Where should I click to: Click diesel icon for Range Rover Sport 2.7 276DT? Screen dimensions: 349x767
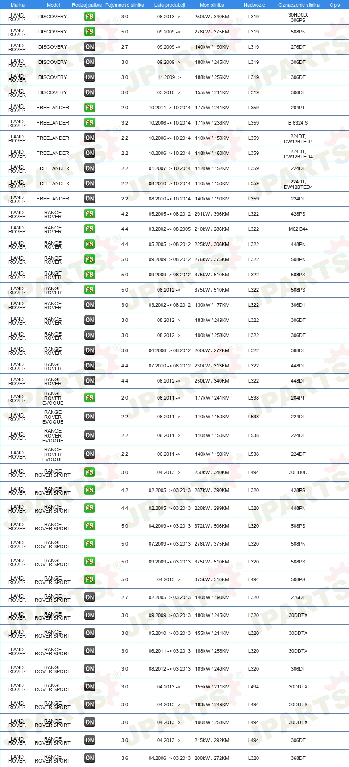pyautogui.click(x=90, y=597)
